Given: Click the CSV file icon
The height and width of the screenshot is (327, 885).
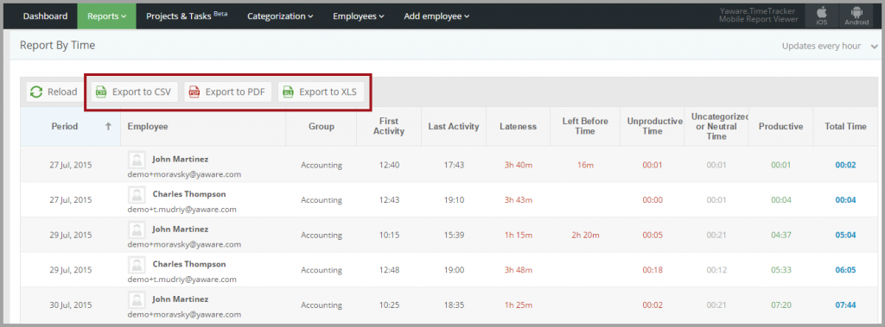Looking at the screenshot, I should (101, 92).
